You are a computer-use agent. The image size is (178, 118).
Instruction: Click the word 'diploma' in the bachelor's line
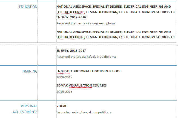[x=110, y=23]
